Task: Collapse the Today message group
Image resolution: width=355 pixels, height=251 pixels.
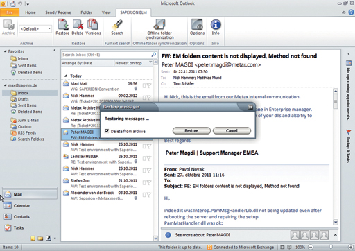Action: 66,76
